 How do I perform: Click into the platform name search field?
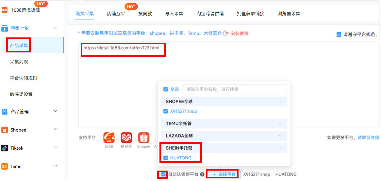(x=235, y=89)
